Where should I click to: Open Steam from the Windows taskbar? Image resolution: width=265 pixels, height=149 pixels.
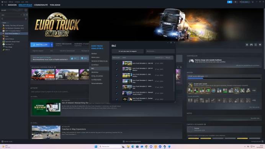coord(165,146)
